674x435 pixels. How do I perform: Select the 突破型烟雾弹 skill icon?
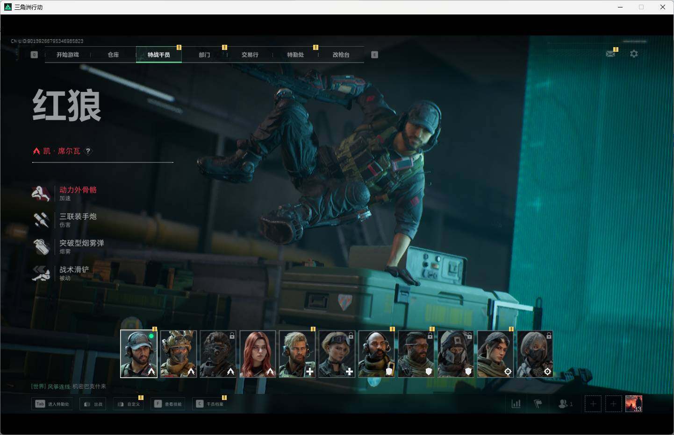pos(41,246)
